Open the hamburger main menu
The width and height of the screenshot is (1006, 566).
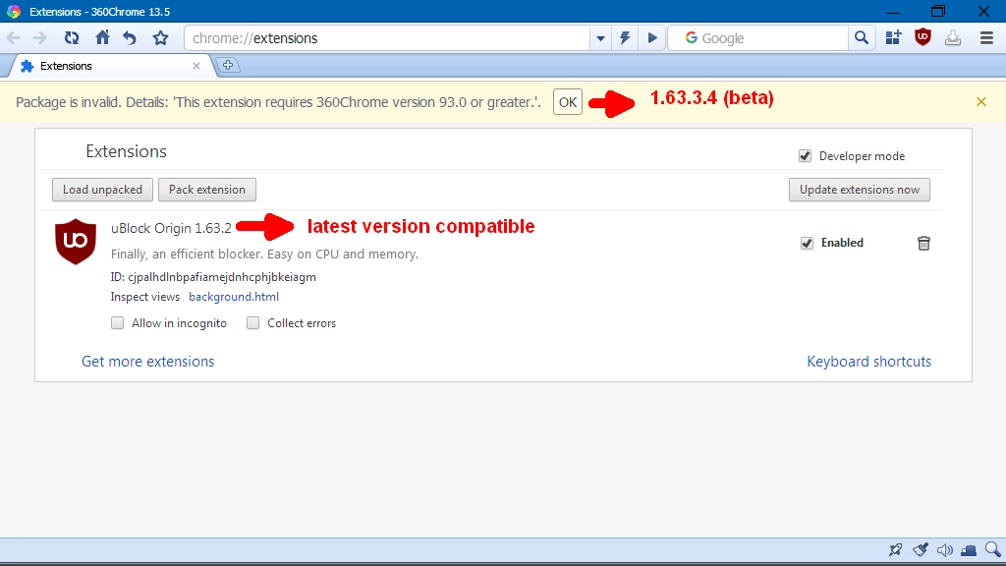pos(986,38)
